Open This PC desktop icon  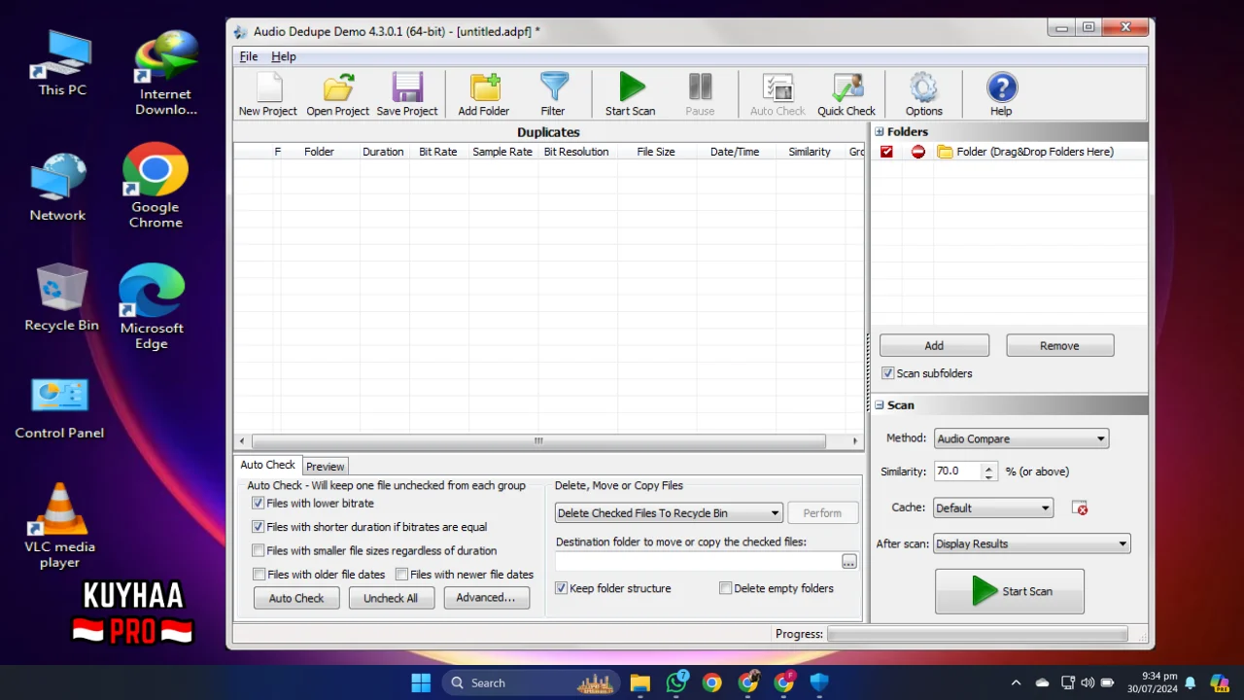(62, 63)
